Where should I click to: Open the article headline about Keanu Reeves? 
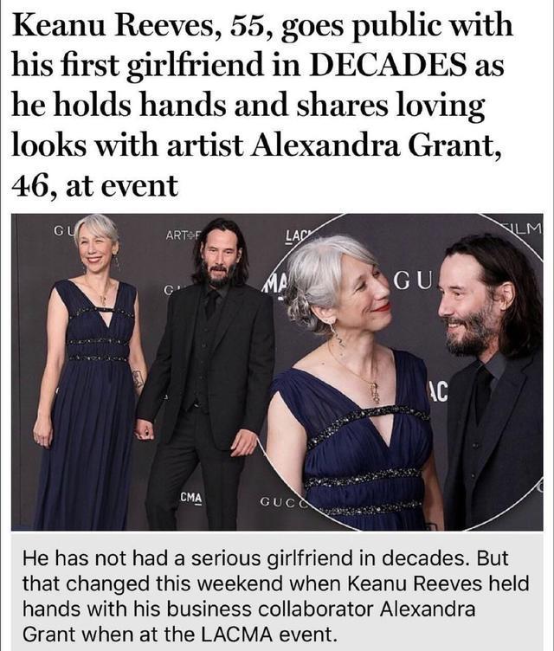click(x=261, y=105)
